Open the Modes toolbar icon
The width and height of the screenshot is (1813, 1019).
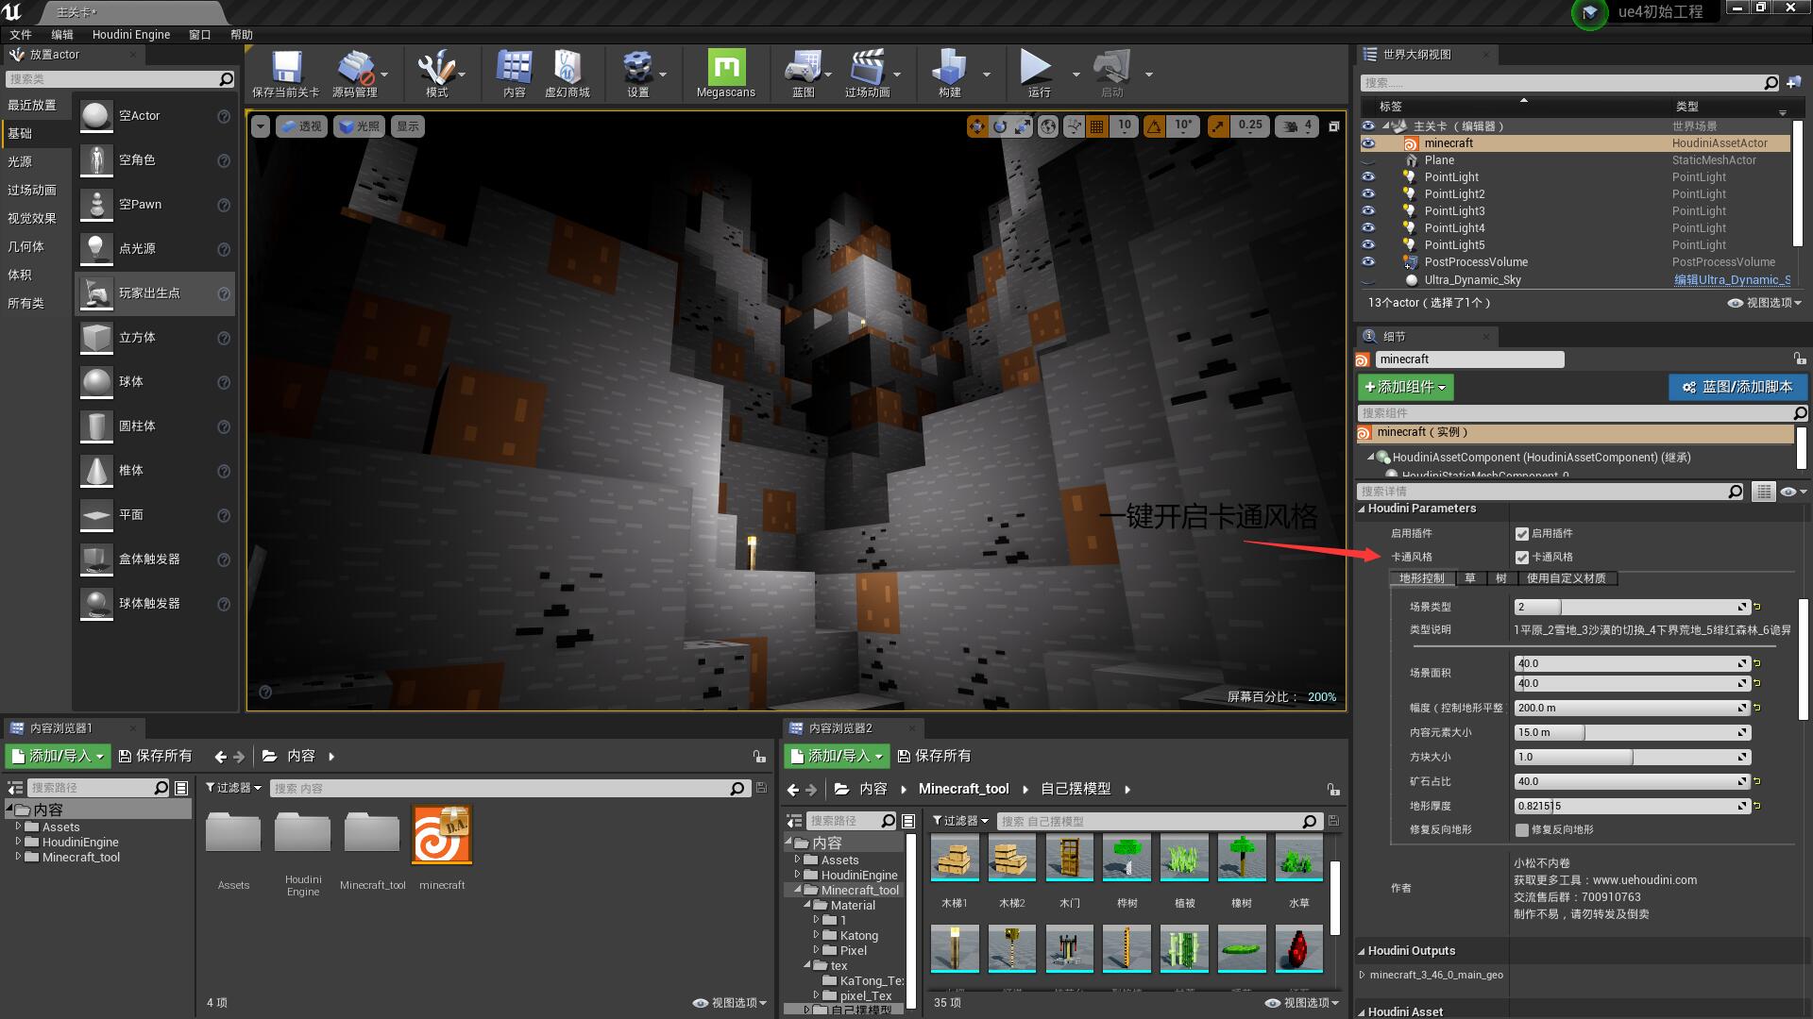[x=436, y=68]
